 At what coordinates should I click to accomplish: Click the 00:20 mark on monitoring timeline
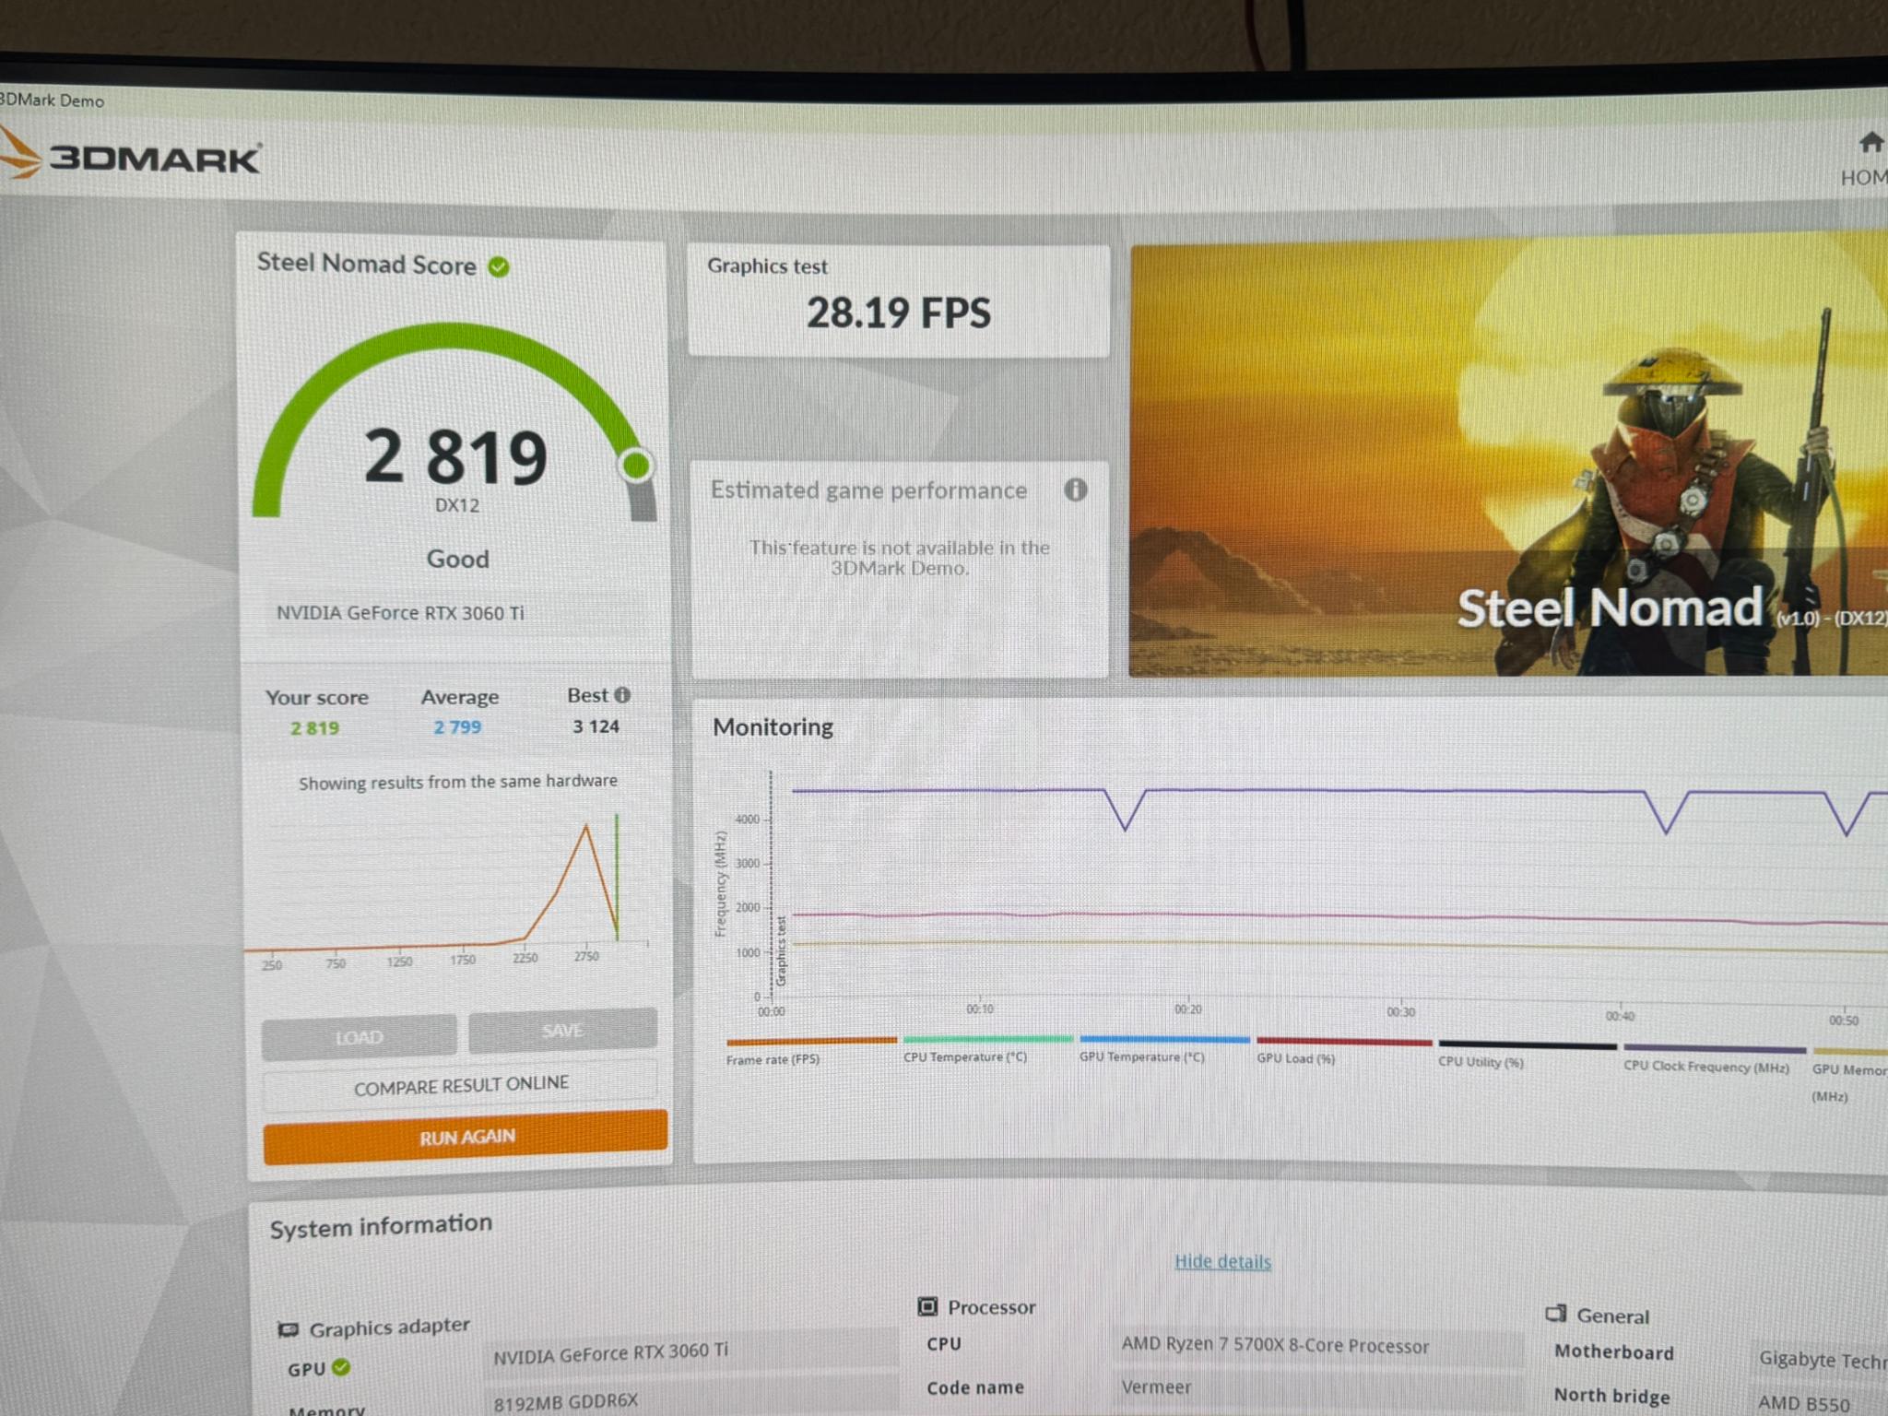1187,1009
